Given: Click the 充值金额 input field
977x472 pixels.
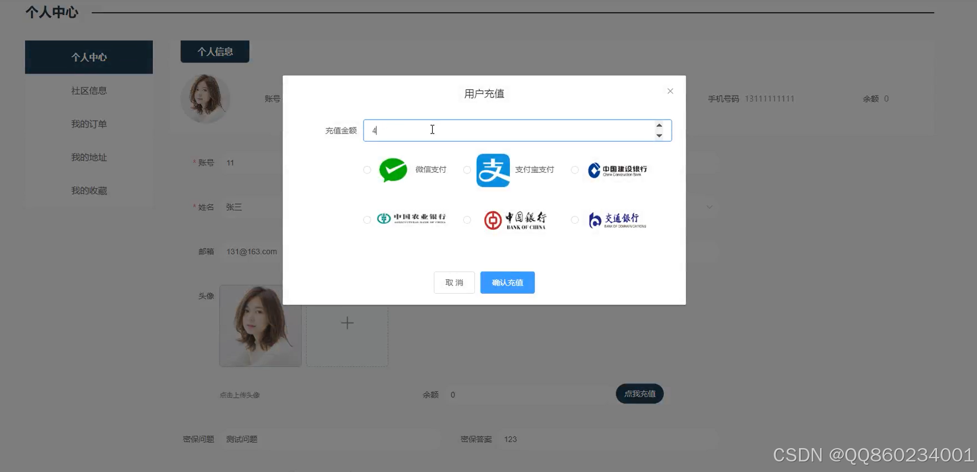Looking at the screenshot, I should pyautogui.click(x=517, y=131).
